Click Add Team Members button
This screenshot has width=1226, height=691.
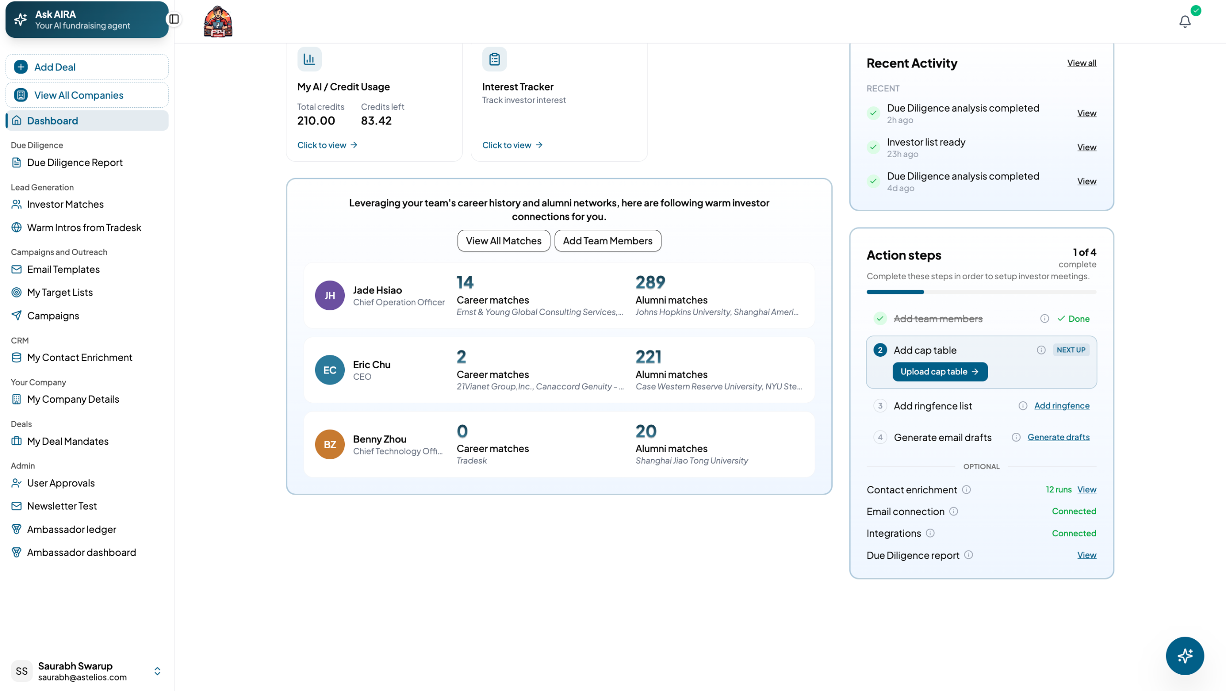pyautogui.click(x=607, y=240)
